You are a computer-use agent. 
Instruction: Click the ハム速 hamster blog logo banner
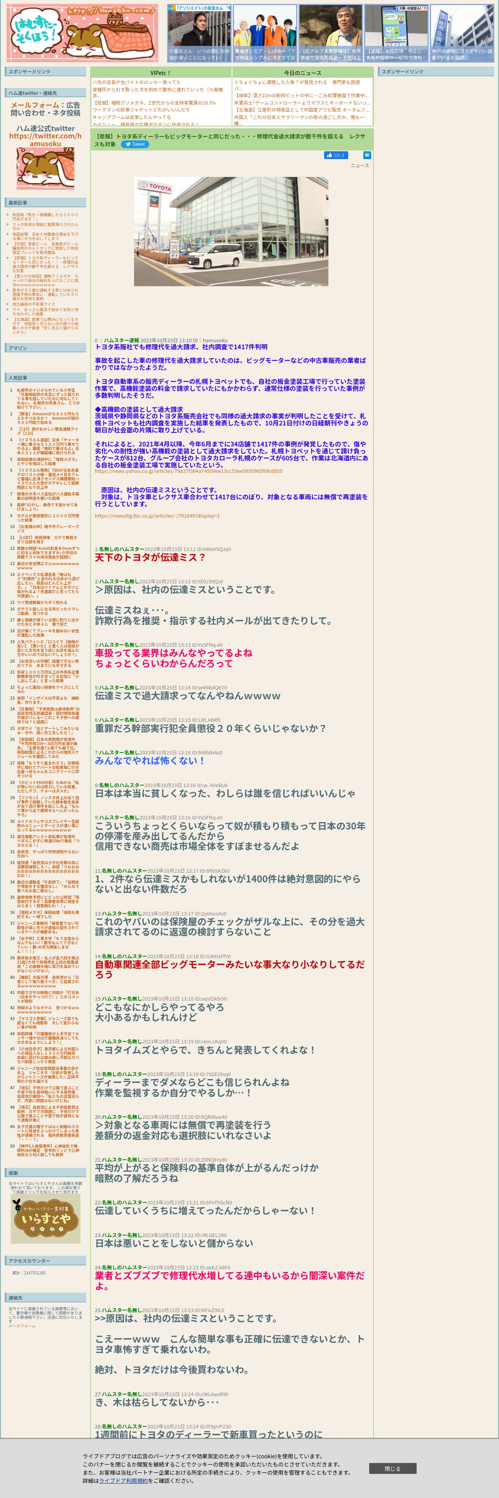(x=82, y=33)
